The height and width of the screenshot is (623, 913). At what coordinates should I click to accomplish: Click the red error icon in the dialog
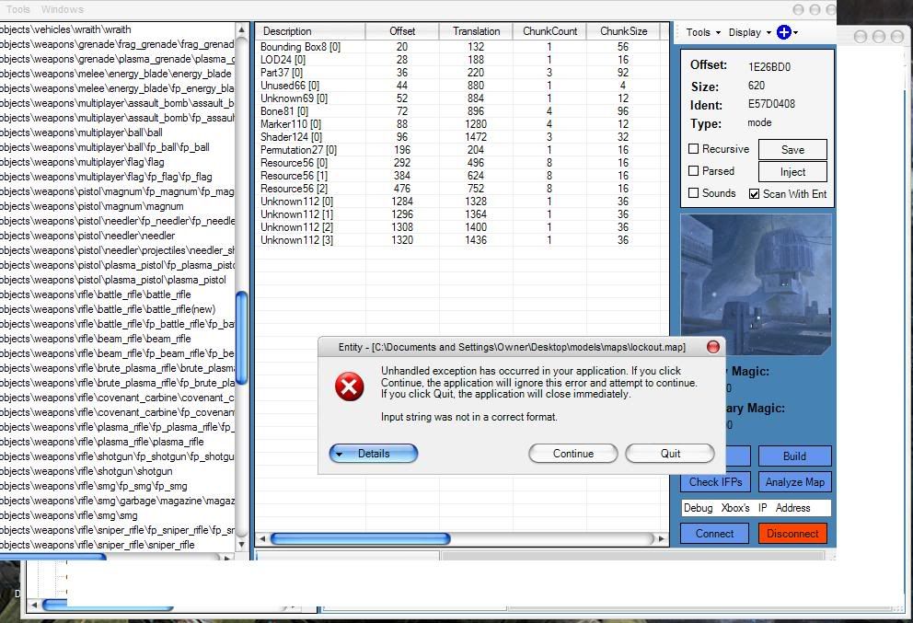point(350,386)
